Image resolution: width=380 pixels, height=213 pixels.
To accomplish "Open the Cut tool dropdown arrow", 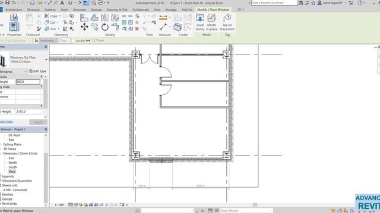I will click(x=58, y=22).
